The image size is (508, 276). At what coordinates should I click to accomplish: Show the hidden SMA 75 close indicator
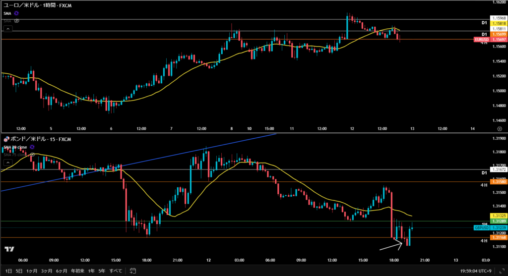33,155
